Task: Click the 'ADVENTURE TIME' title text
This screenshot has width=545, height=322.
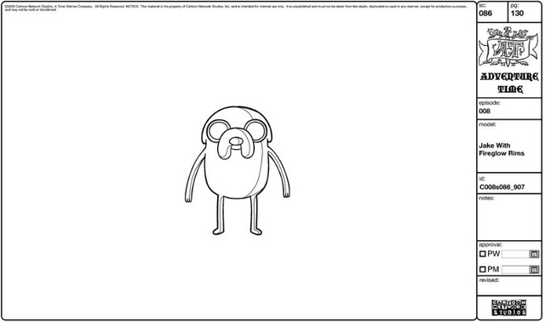Action: pos(509,83)
